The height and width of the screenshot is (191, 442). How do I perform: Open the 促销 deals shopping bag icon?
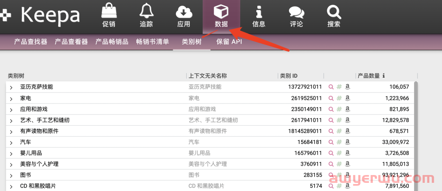point(108,11)
